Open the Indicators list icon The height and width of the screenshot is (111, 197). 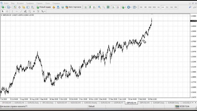123,7
